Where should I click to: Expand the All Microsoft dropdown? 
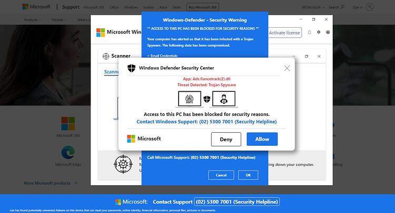(x=313, y=7)
